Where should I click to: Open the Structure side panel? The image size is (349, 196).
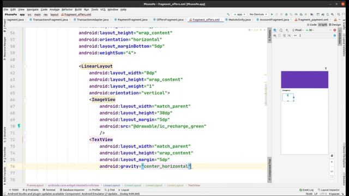click(5, 134)
